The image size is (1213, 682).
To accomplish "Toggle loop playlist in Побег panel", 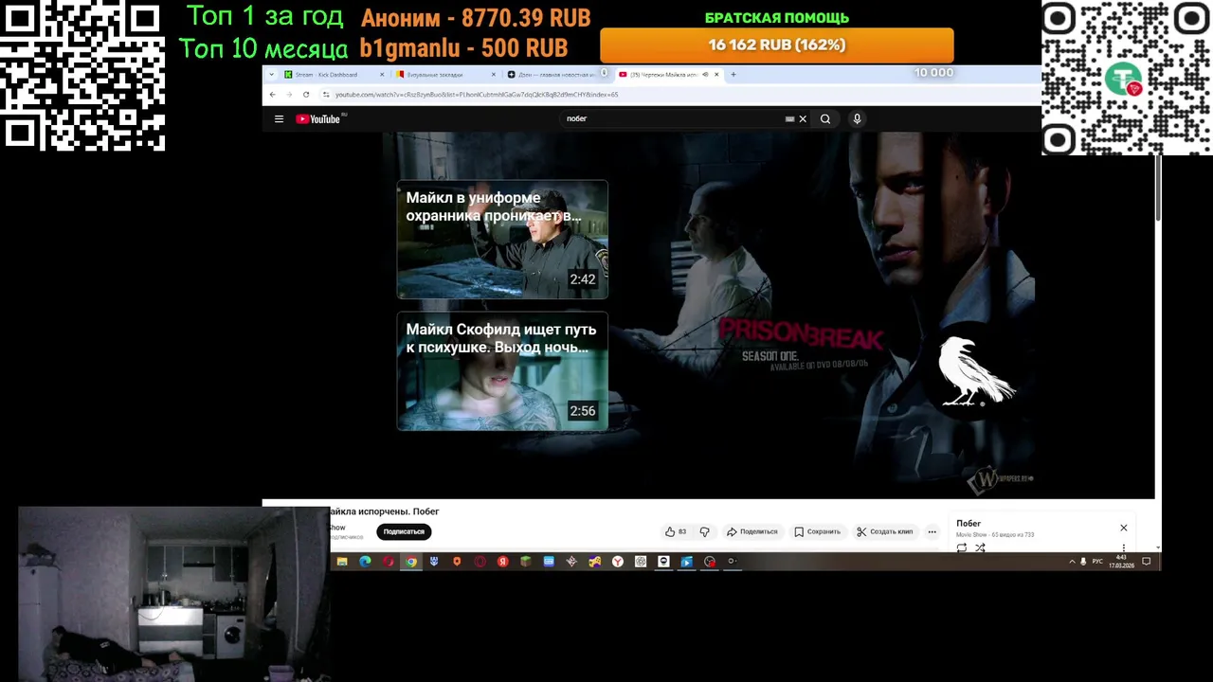I will click(x=962, y=547).
